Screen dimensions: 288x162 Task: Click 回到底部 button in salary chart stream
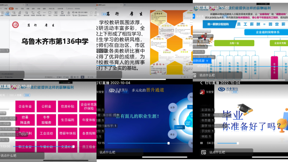(202, 61)
